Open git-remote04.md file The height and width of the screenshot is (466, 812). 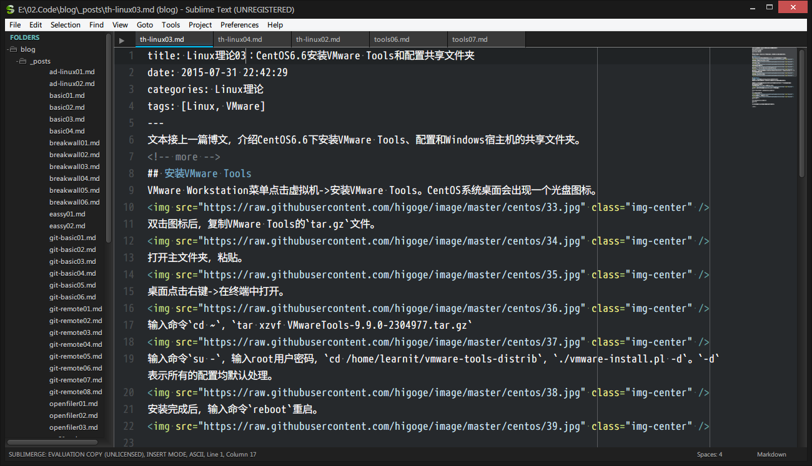click(76, 344)
